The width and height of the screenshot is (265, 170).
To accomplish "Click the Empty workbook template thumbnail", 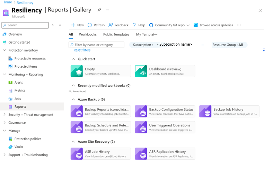I will pyautogui.click(x=77, y=71).
